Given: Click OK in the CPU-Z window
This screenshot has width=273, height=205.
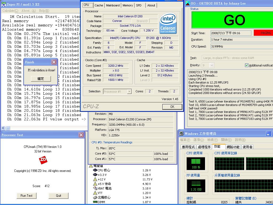Looking at the screenshot, I should [x=172, y=107].
